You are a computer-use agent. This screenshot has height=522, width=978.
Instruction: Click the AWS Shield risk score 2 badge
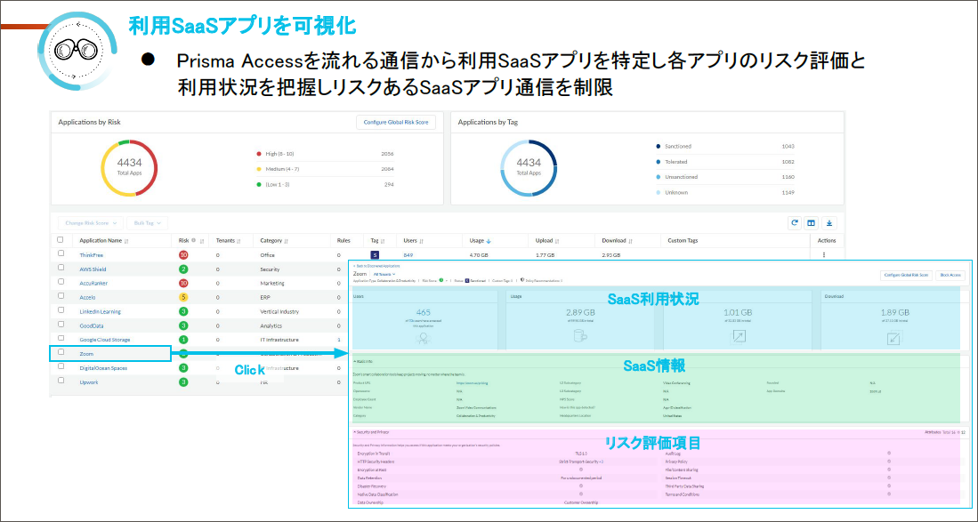(x=183, y=269)
